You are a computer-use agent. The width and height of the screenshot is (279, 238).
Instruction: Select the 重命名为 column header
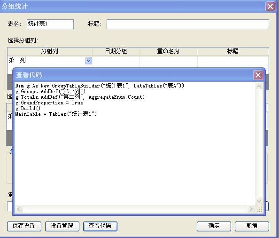click(x=168, y=51)
